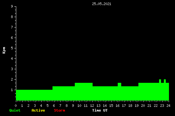Click the value 9 on Kp axis
The image size is (175, 116).
(12, 6)
